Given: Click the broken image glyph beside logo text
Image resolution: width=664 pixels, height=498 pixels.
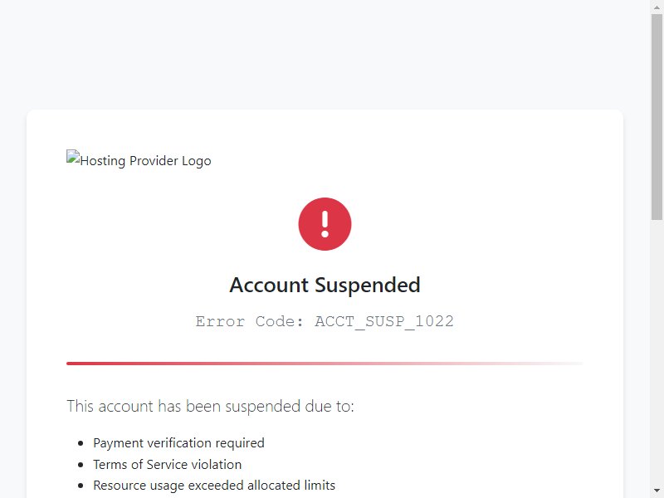Looking at the screenshot, I should coord(73,157).
